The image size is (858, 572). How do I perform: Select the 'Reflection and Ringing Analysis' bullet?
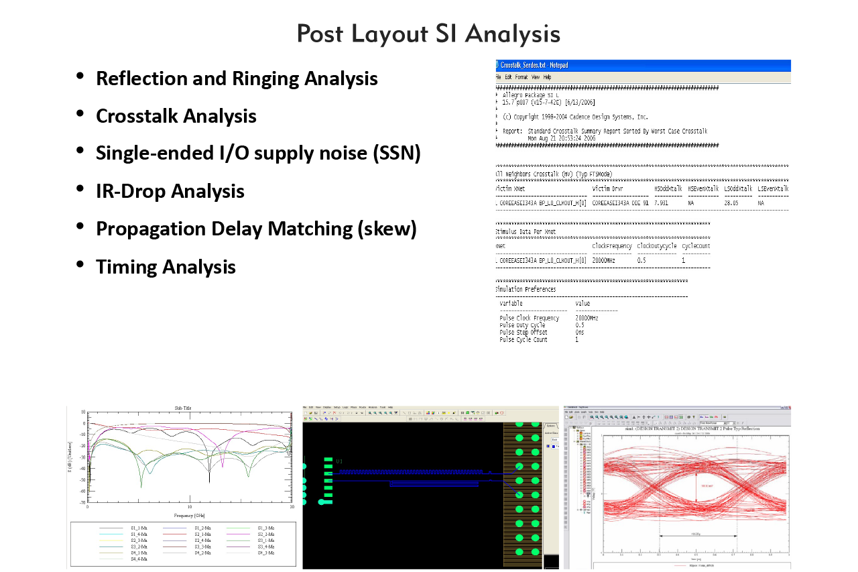[x=237, y=78]
